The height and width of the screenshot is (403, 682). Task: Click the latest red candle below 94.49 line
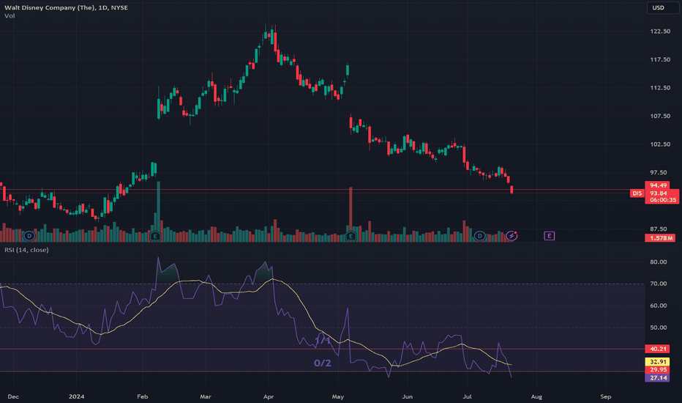click(x=512, y=190)
